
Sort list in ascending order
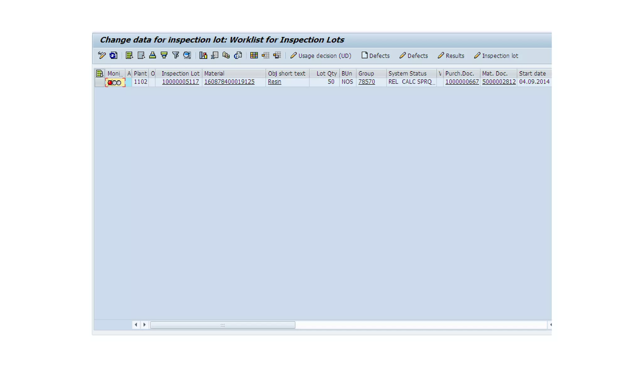153,56
